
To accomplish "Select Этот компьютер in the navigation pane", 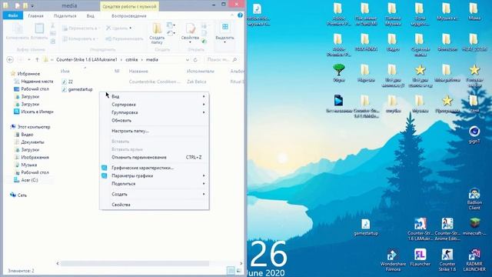I will (31, 127).
